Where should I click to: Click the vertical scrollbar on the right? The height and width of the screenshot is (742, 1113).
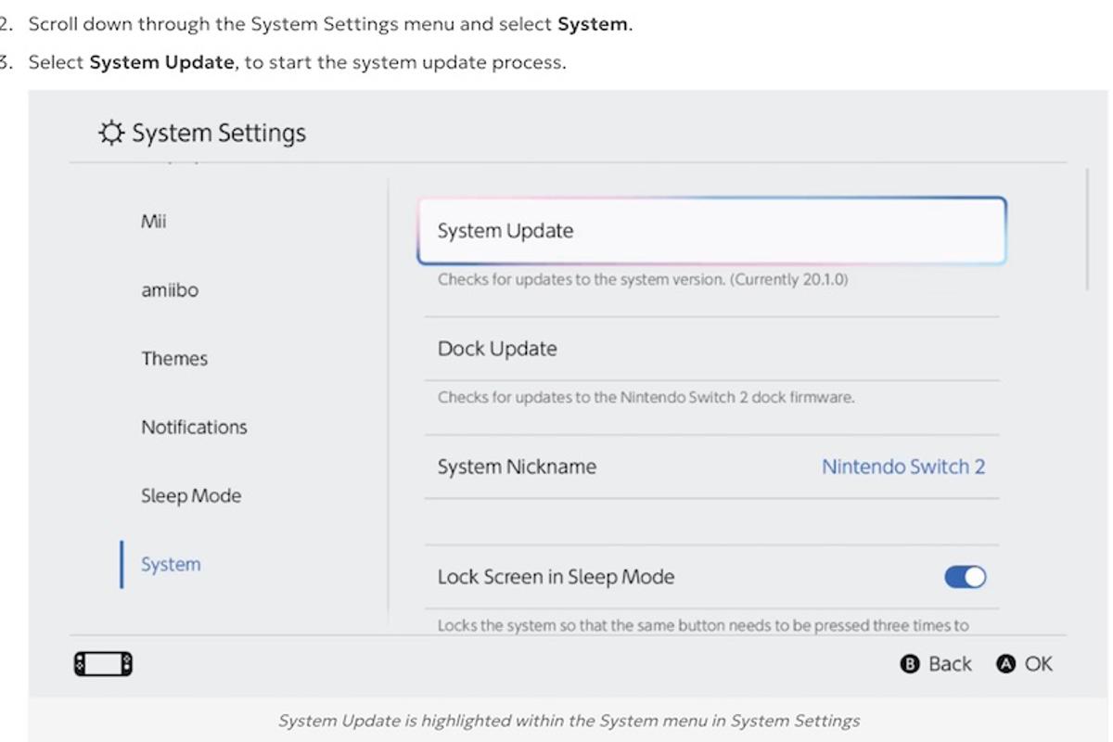tap(1087, 229)
